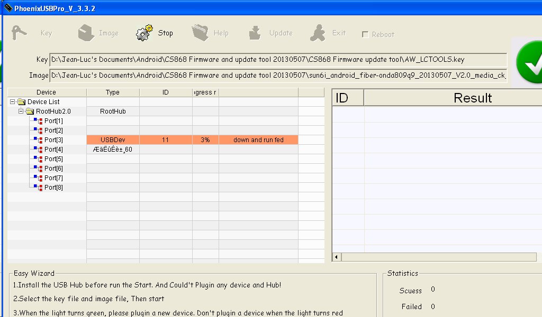Select the RootHub2.0 tree label
This screenshot has width=542, height=317.
click(53, 111)
